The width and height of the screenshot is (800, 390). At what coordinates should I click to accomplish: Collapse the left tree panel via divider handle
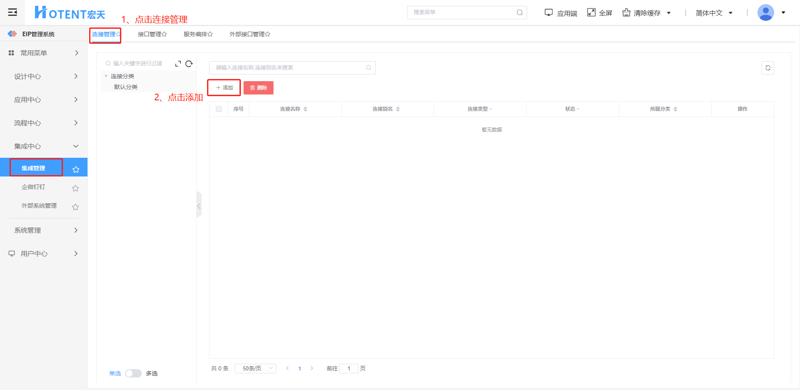click(199, 206)
